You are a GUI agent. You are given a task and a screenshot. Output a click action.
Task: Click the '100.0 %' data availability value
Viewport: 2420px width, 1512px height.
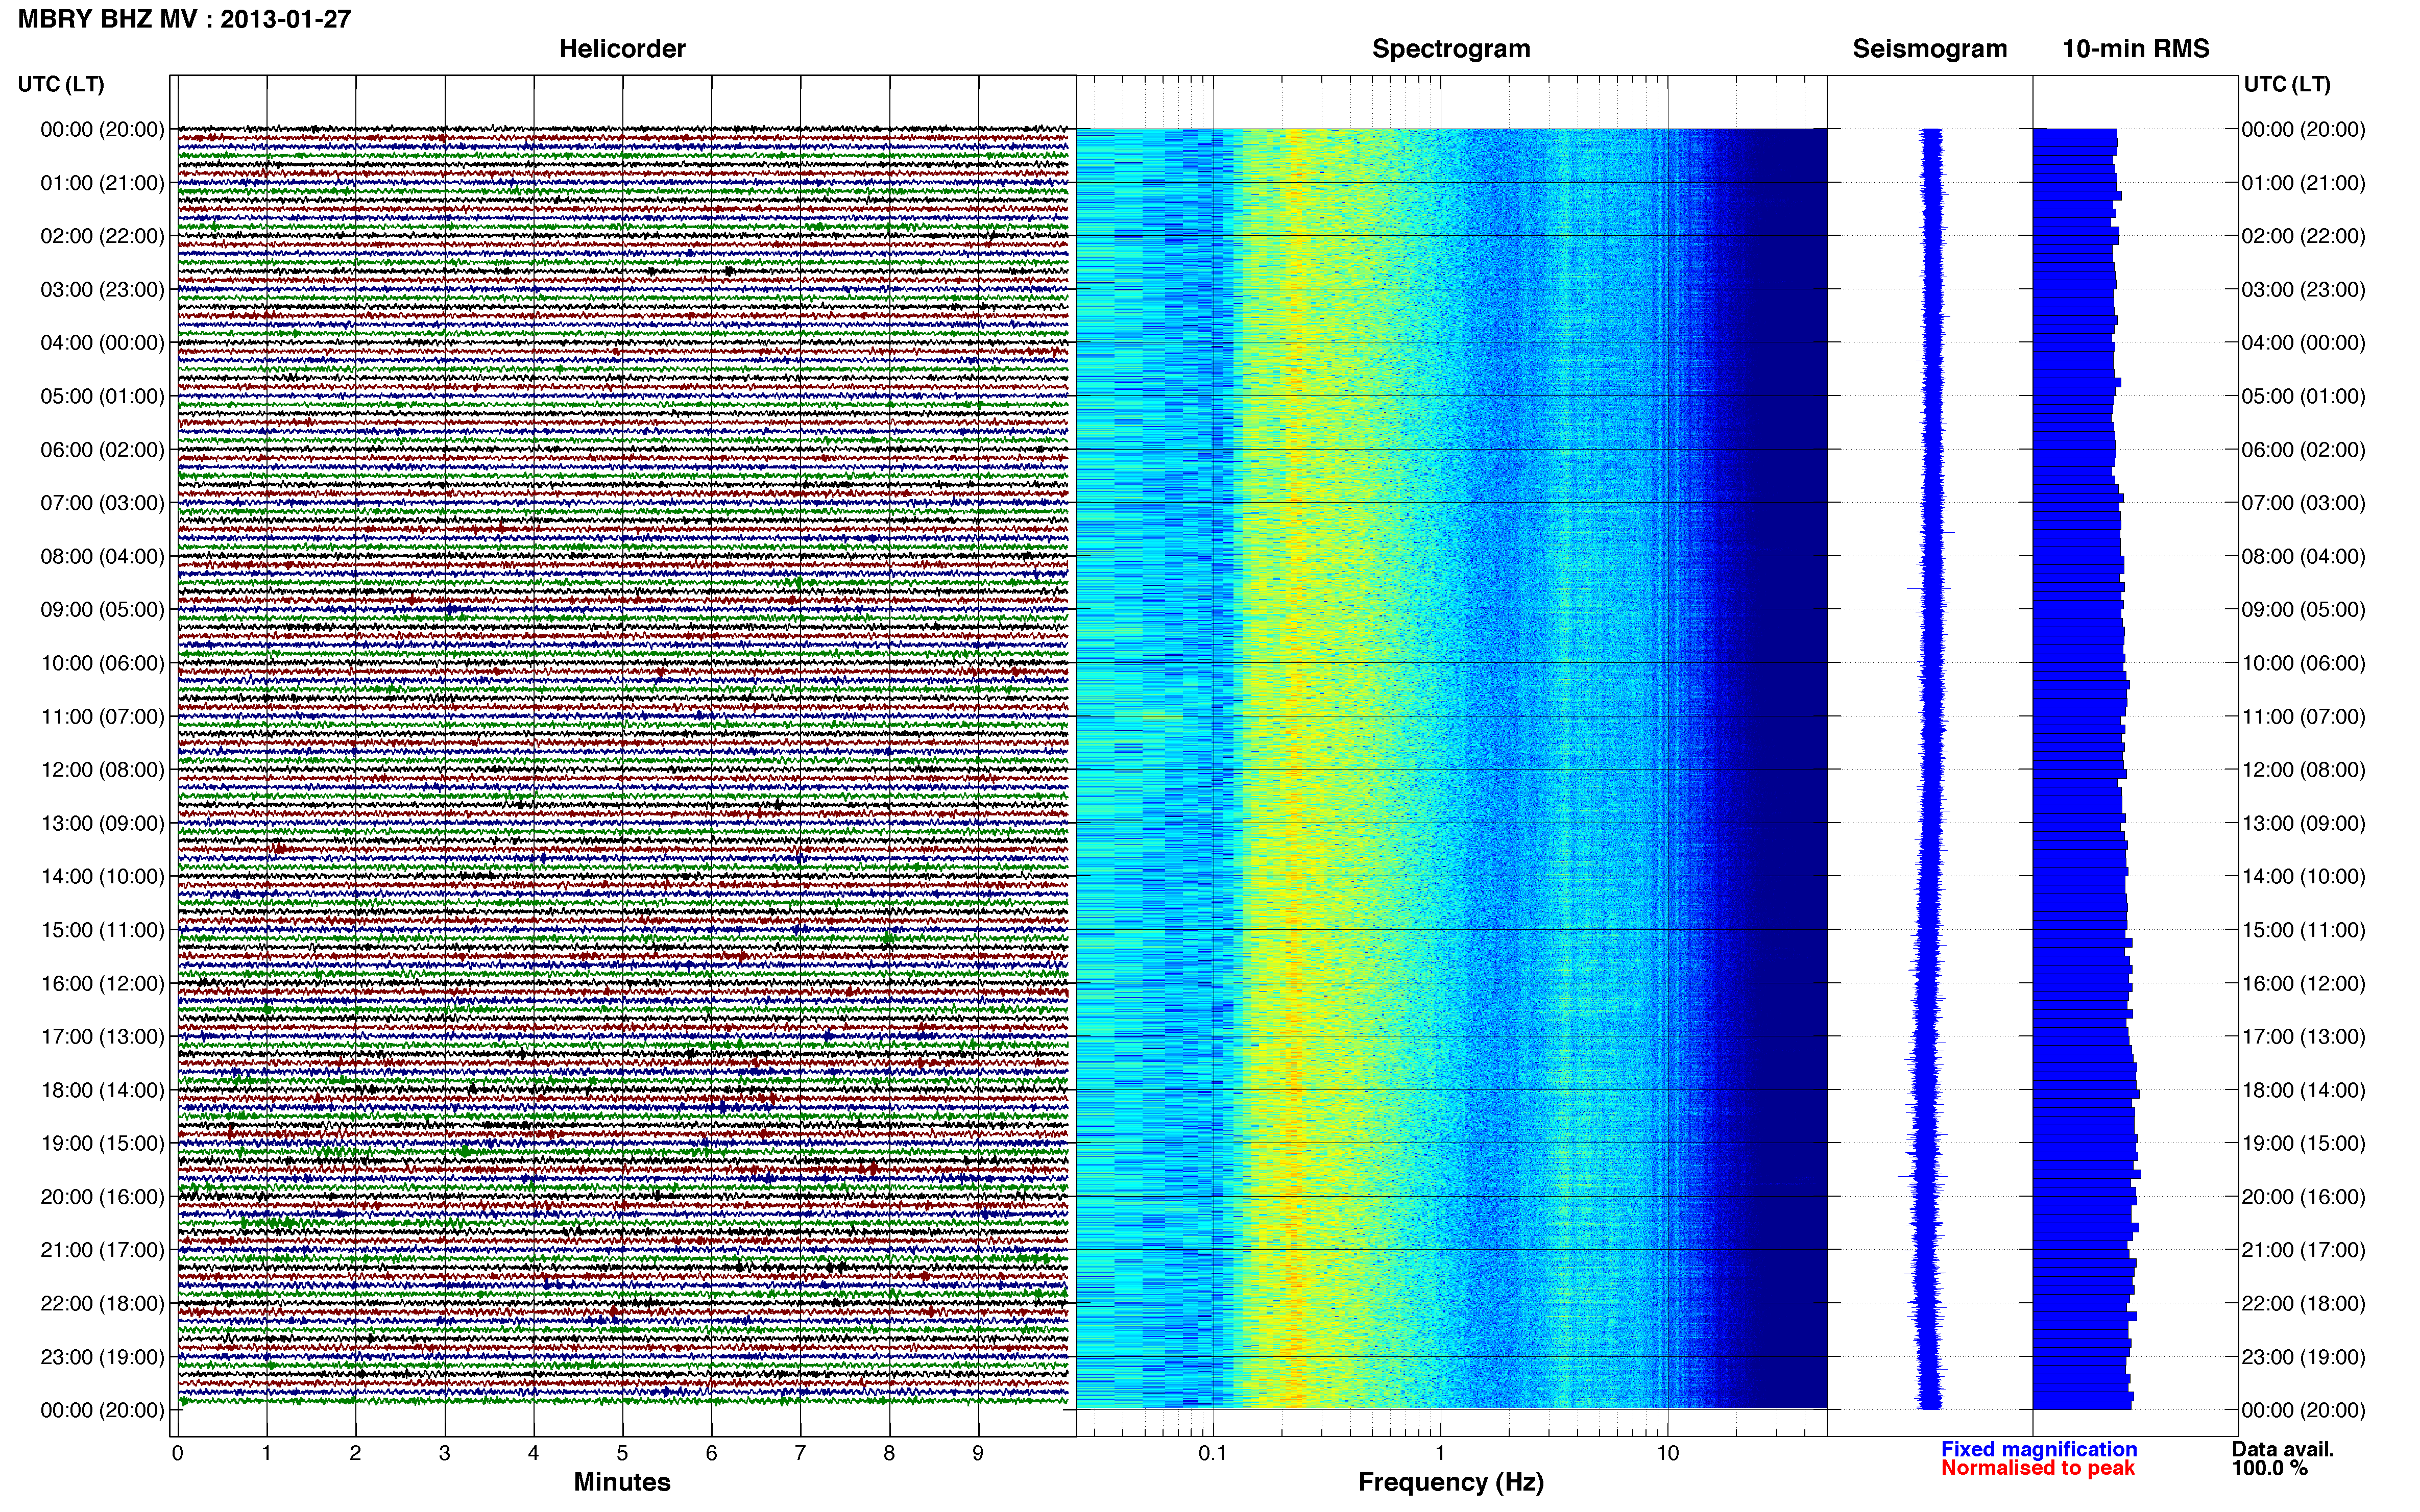click(2269, 1468)
